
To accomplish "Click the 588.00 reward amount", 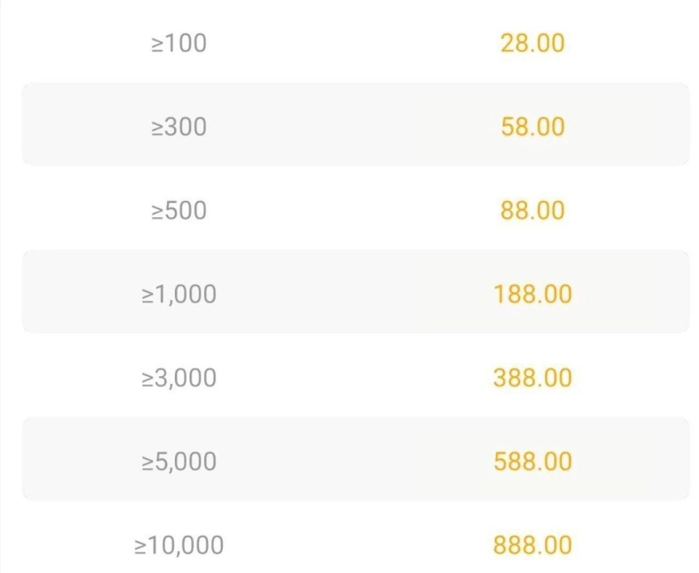I will 532,461.
